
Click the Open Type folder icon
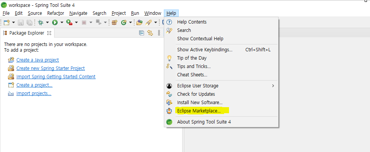pyautogui.click(x=140, y=22)
